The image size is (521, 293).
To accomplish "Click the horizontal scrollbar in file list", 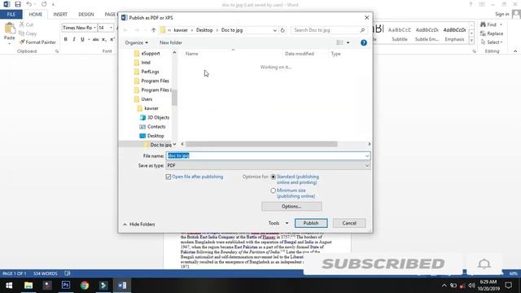I will click(x=261, y=144).
